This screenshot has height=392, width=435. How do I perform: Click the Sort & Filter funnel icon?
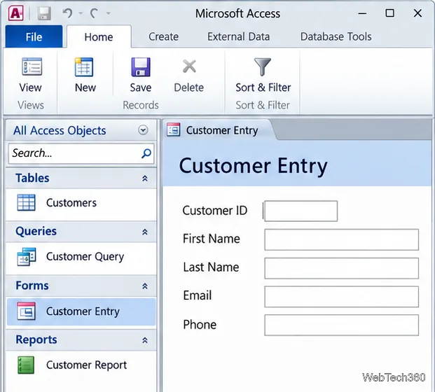[x=263, y=66]
